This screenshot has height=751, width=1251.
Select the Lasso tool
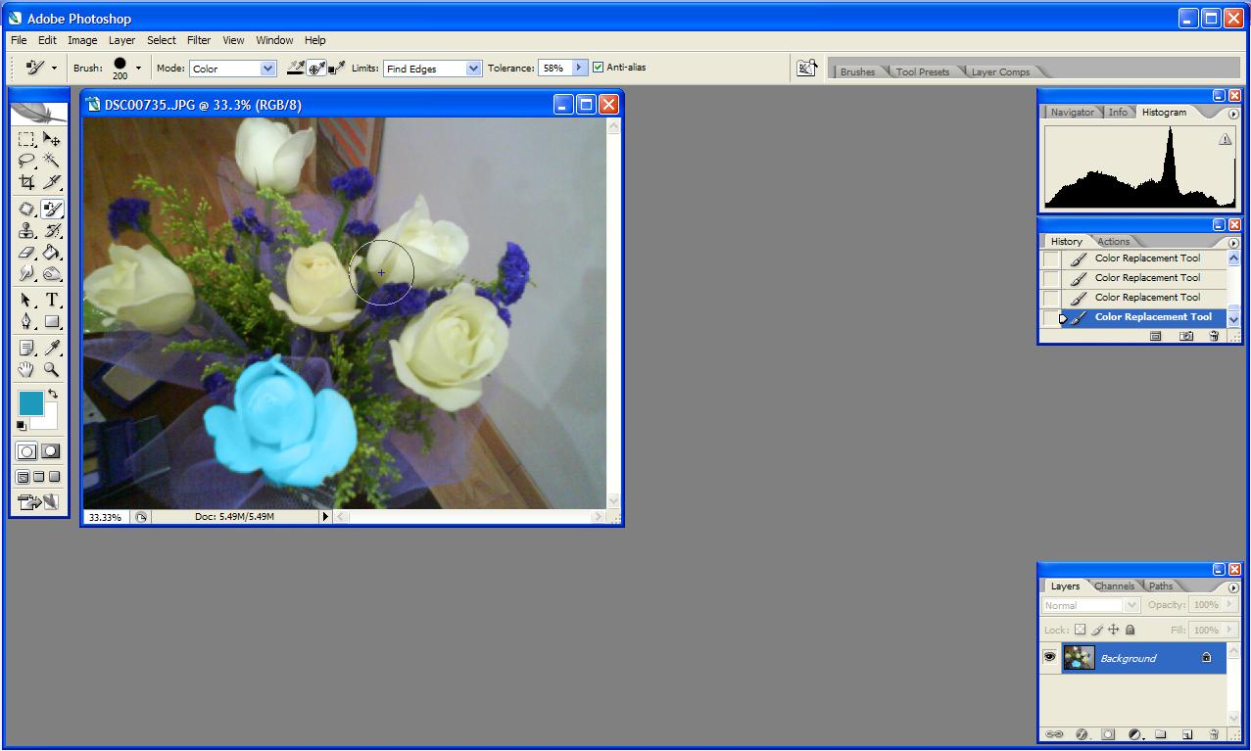[26, 162]
